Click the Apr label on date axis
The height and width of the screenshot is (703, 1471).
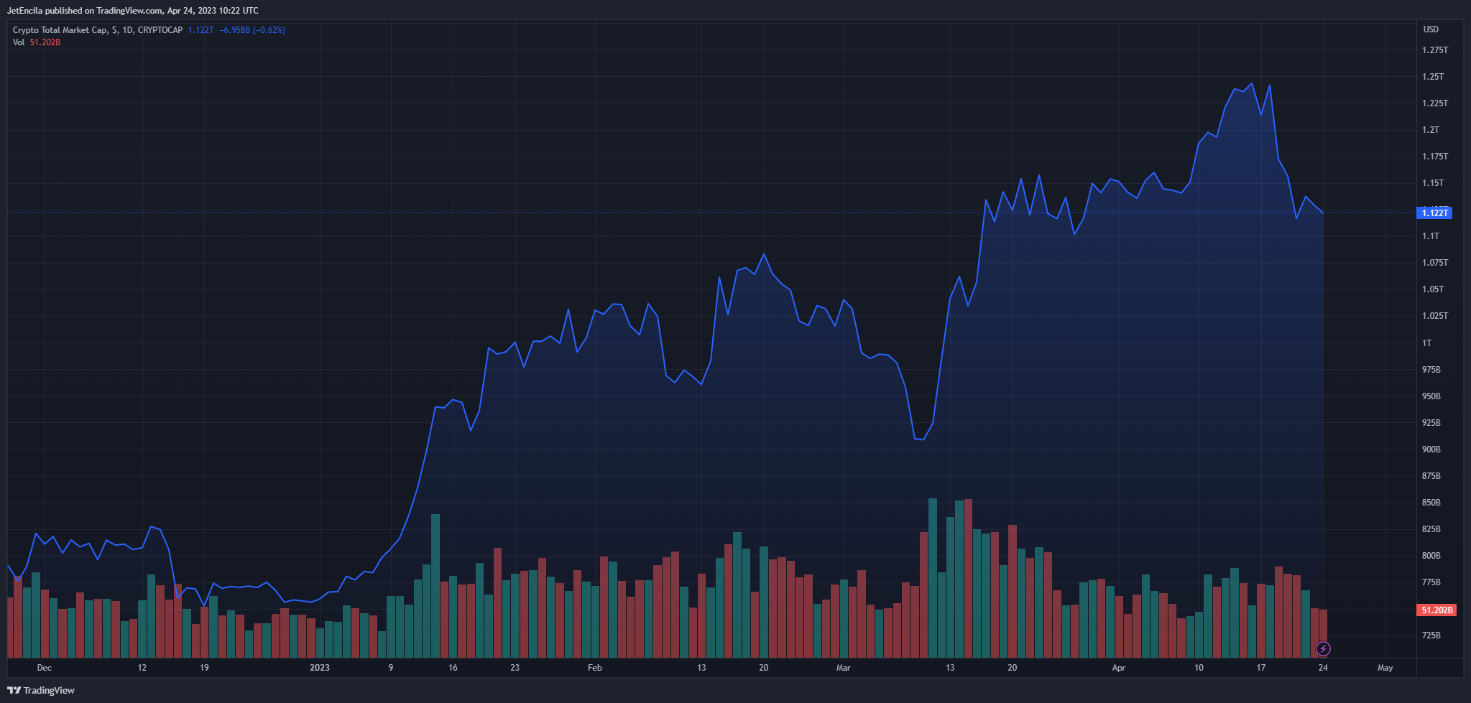1118,668
